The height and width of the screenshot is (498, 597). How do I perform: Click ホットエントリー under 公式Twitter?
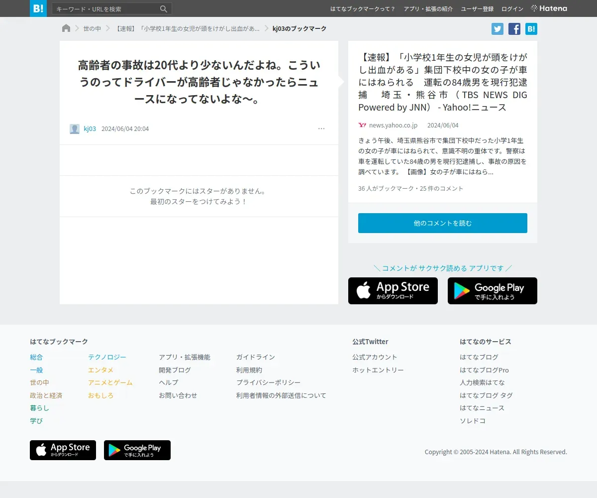coord(378,370)
